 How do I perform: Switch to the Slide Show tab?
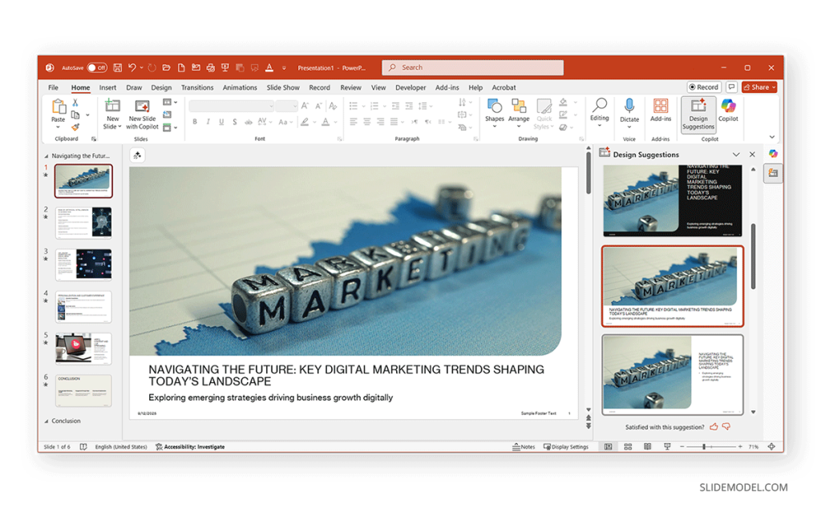coord(283,87)
